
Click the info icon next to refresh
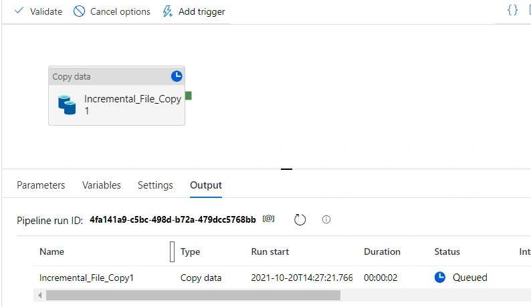(326, 219)
